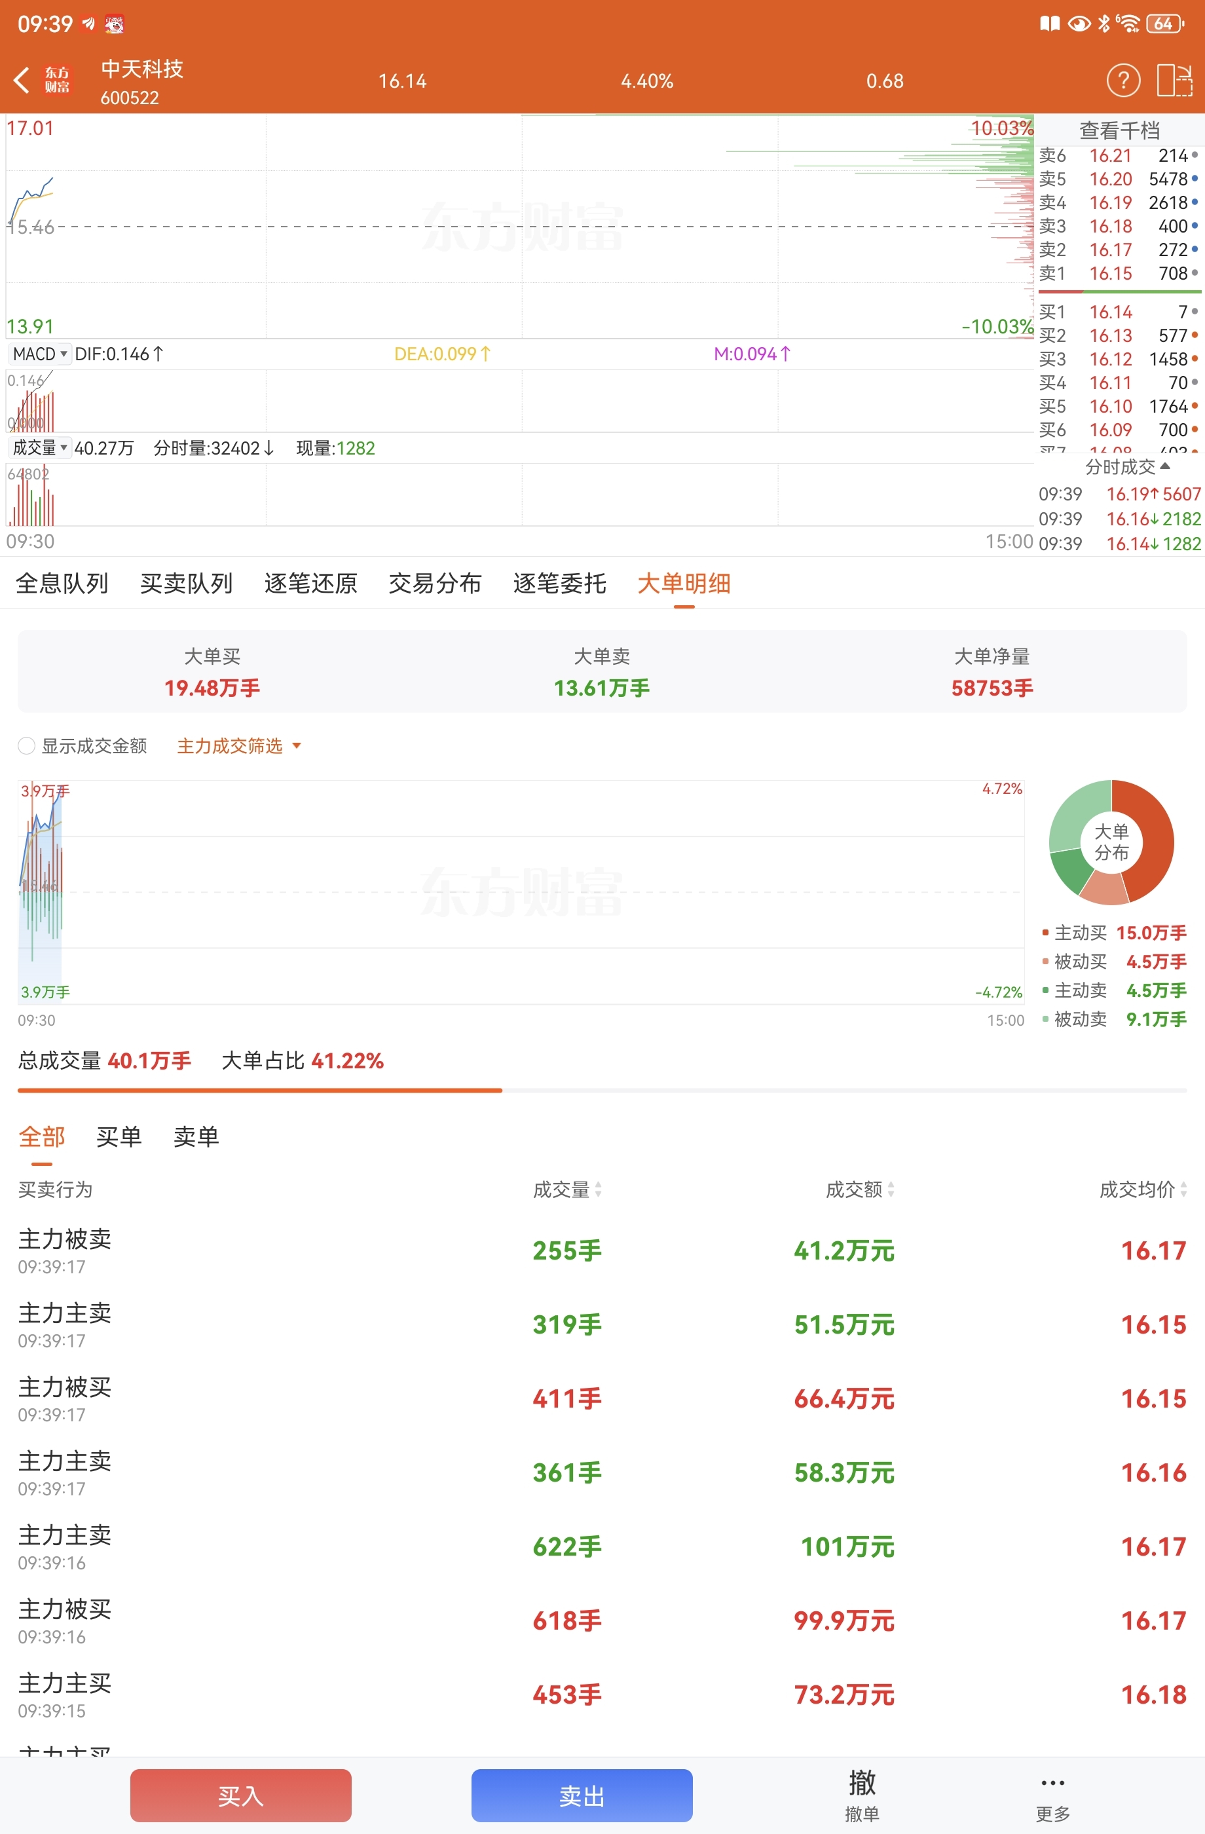Open 主力被卖 255手 trade row

tap(602, 1252)
